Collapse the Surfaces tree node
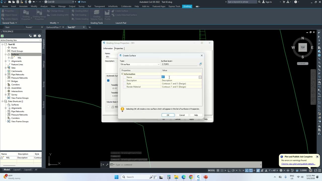This screenshot has height=181, width=322. pos(6,54)
